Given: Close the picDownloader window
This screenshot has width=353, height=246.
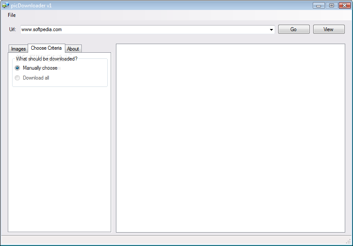Looking at the screenshot, I should (x=344, y=5).
